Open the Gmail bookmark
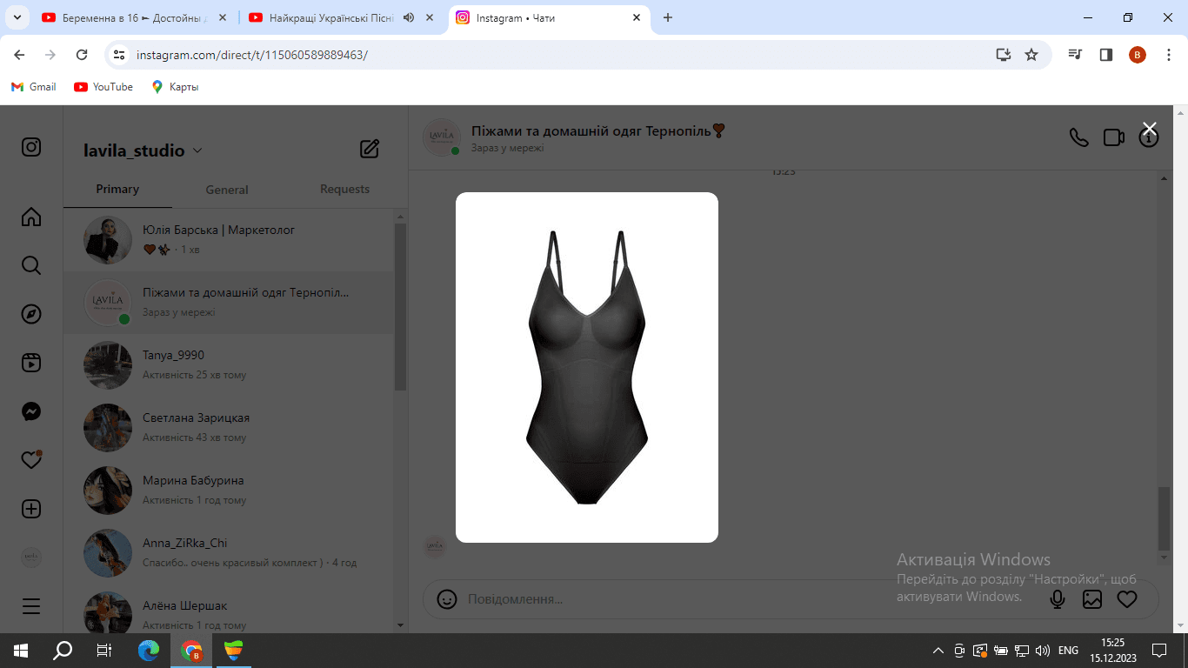 (x=33, y=87)
